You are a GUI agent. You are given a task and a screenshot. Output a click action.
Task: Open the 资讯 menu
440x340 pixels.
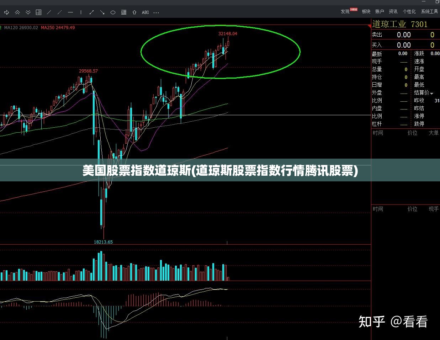(x=393, y=11)
